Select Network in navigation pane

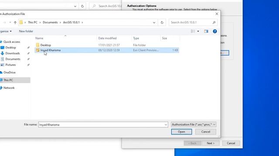[9, 88]
